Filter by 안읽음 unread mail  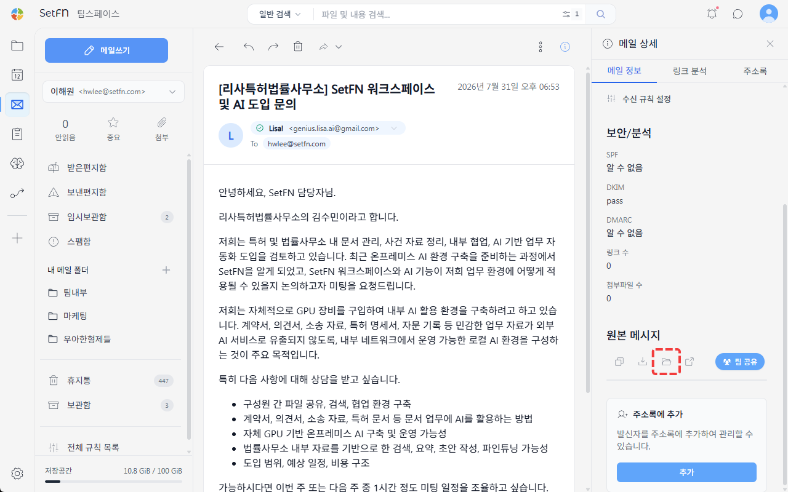tap(65, 129)
